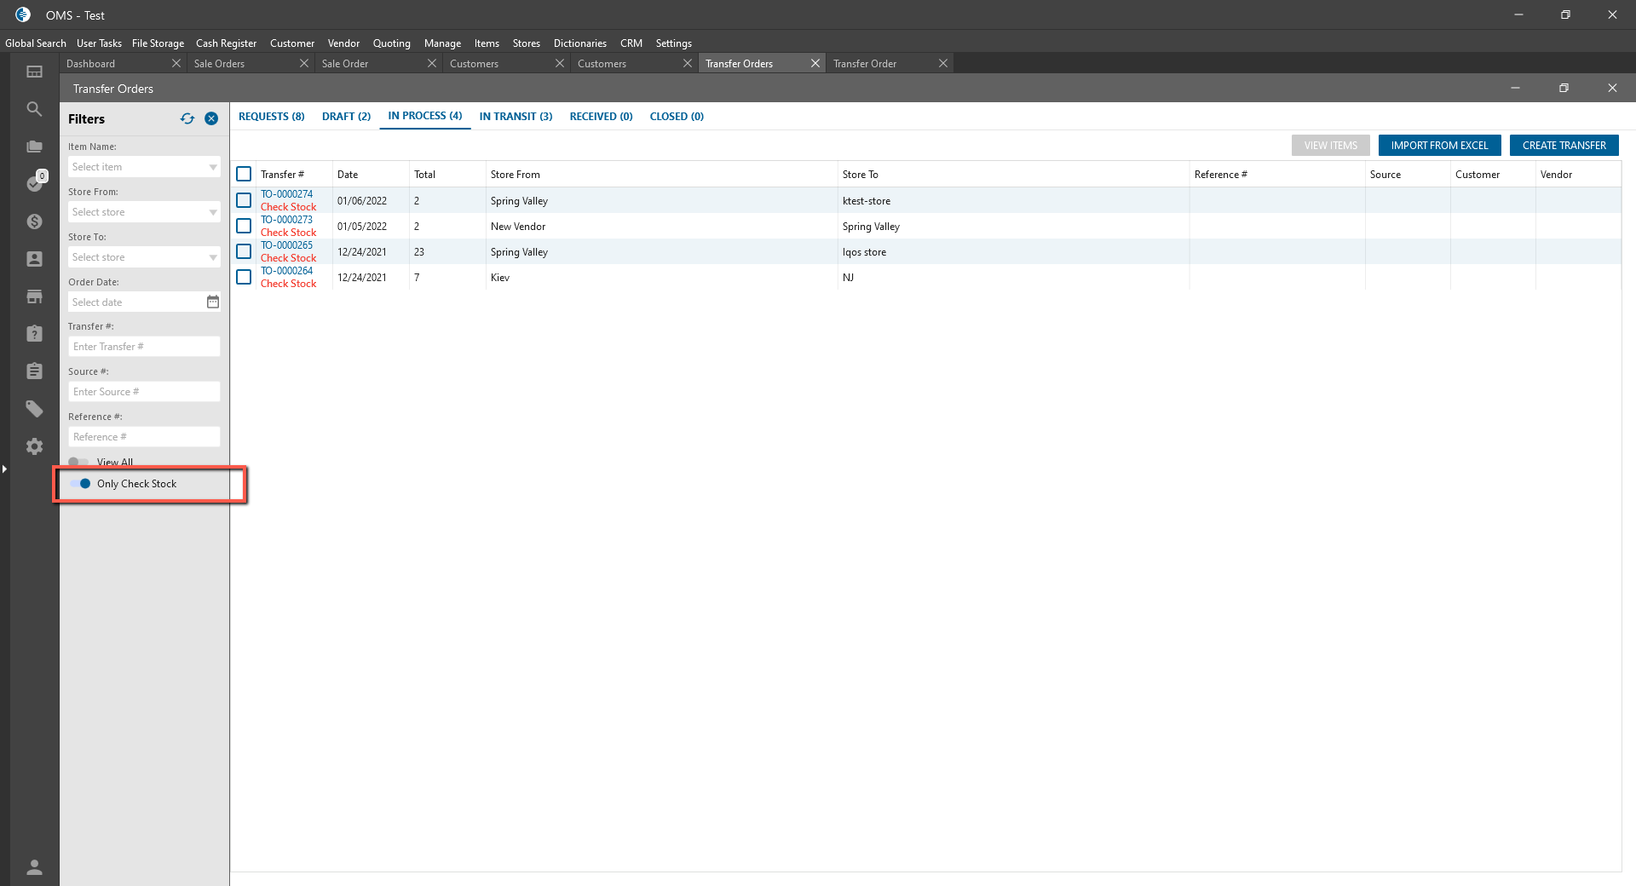Click the Enter Transfer # input field
This screenshot has height=886, width=1636.
pos(144,347)
